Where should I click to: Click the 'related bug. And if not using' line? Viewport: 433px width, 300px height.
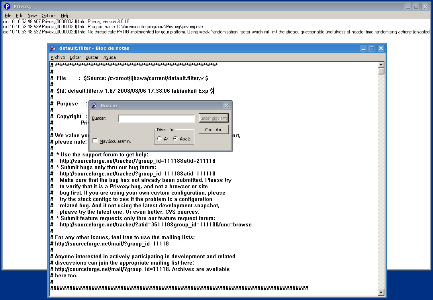135,205
